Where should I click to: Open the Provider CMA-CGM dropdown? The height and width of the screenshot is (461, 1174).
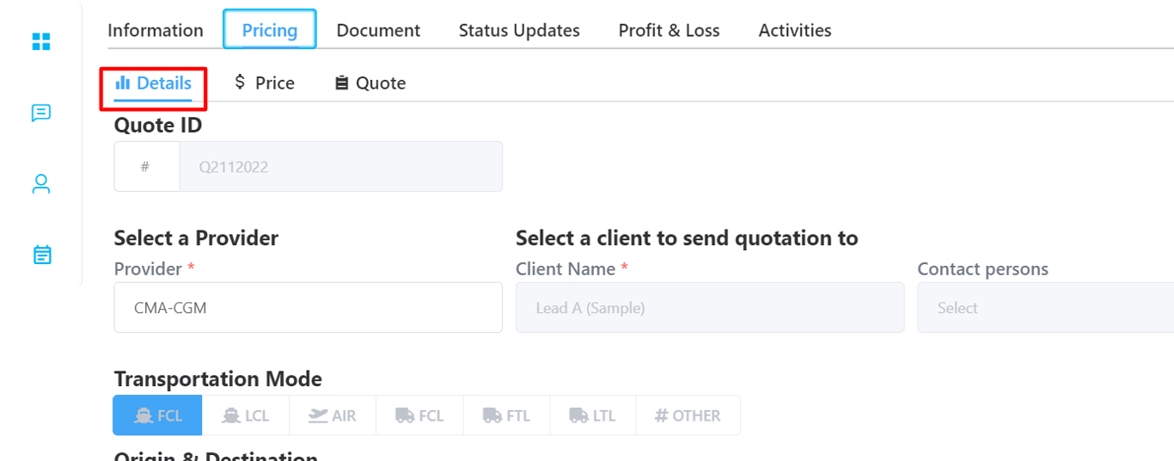pos(308,307)
